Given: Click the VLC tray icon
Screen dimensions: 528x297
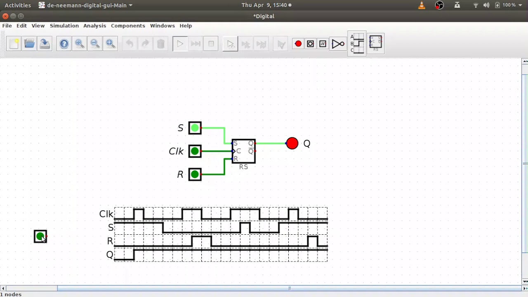Looking at the screenshot, I should [x=422, y=5].
